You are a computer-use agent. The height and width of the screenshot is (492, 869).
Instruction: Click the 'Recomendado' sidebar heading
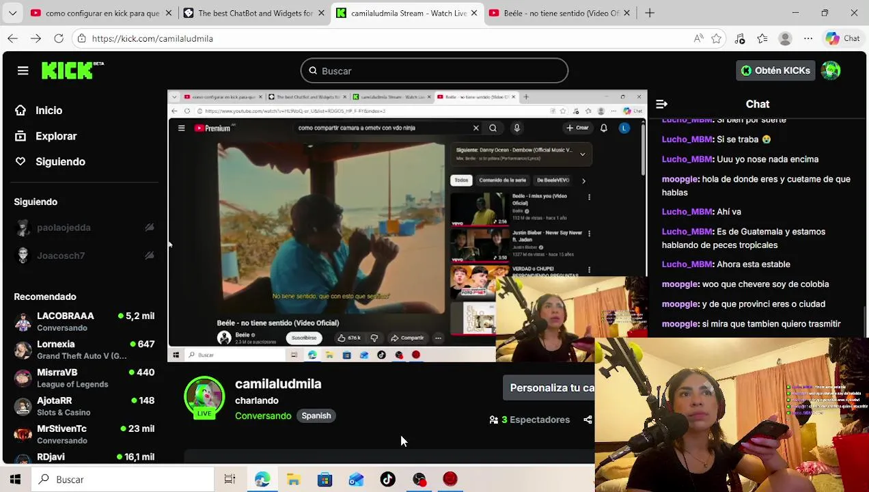point(45,297)
